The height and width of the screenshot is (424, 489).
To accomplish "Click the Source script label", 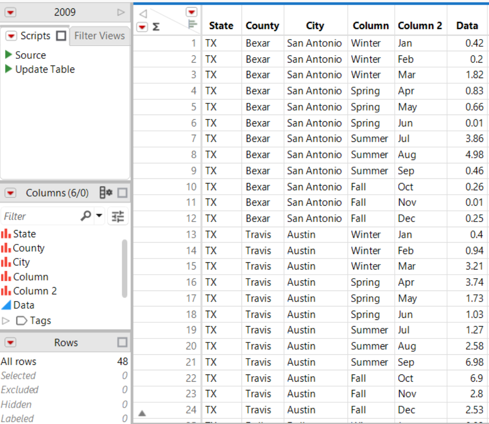I will pyautogui.click(x=31, y=55).
